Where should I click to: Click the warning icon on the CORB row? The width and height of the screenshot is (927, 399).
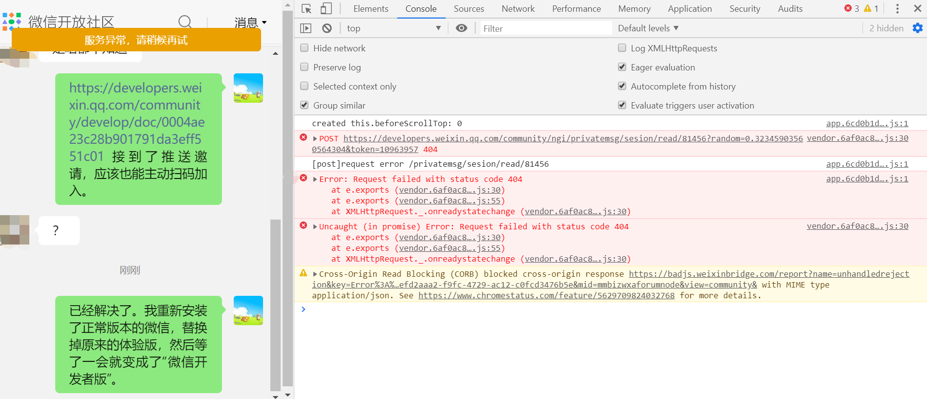(x=304, y=273)
